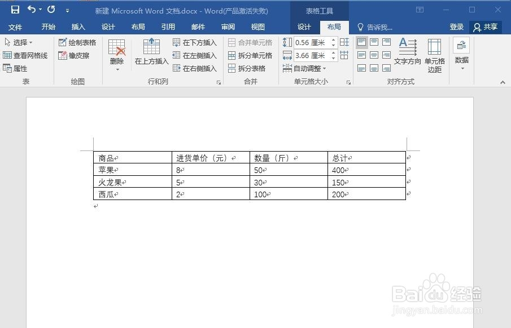Customize Quick Access Toolbar dropdown
Screen dimensions: 511x328
(x=67, y=10)
